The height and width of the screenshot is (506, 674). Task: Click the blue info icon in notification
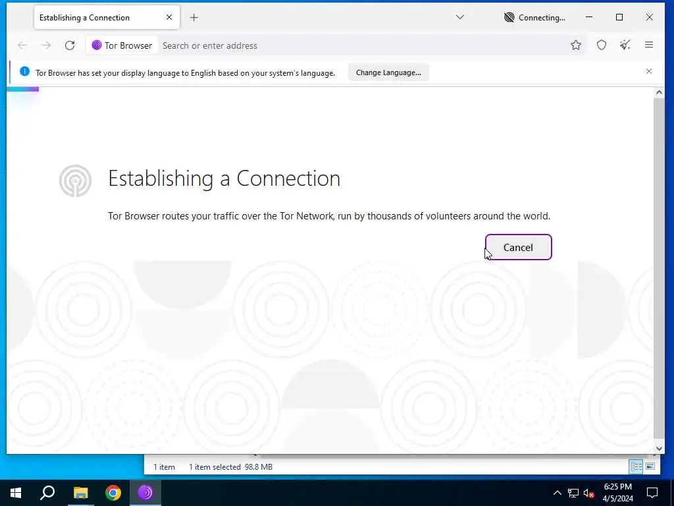(x=24, y=72)
